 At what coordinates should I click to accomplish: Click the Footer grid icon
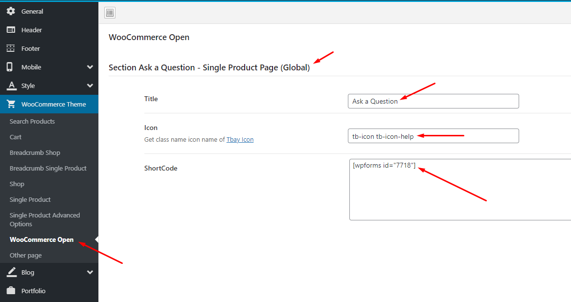pos(11,48)
